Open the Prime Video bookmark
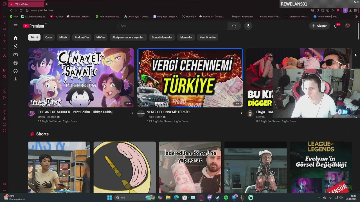The image size is (360, 202). (326, 17)
